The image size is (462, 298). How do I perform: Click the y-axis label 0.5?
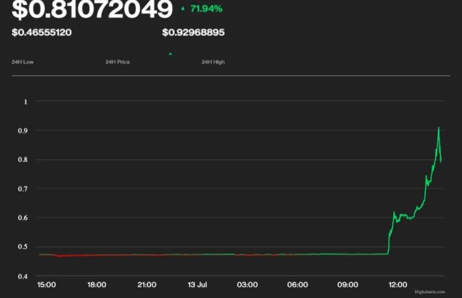[x=23, y=247]
